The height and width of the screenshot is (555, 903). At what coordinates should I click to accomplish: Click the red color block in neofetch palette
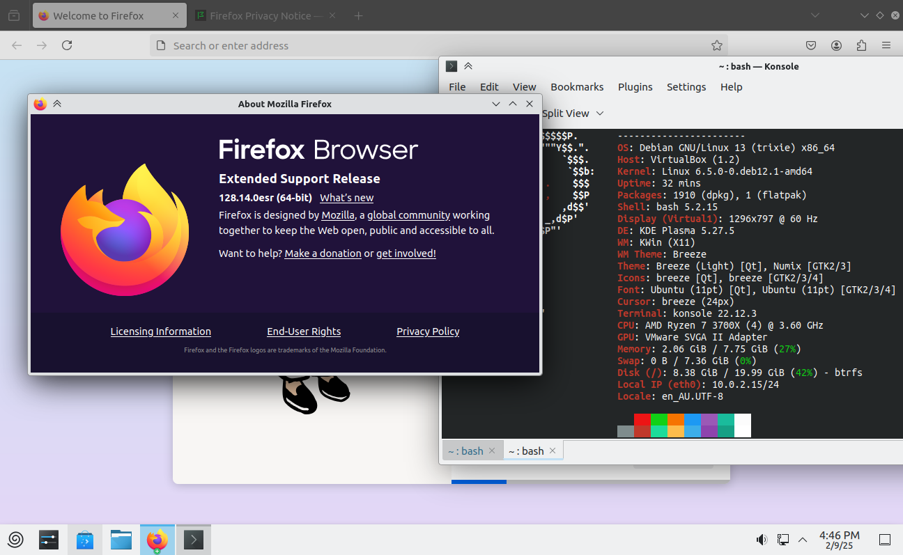642,419
